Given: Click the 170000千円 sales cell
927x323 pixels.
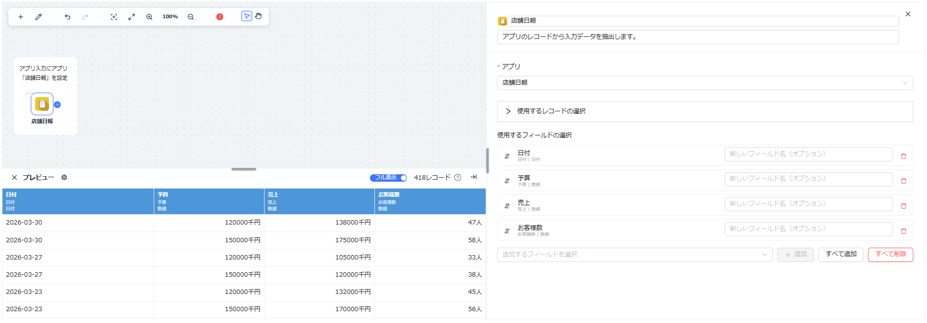Looking at the screenshot, I should (x=319, y=309).
